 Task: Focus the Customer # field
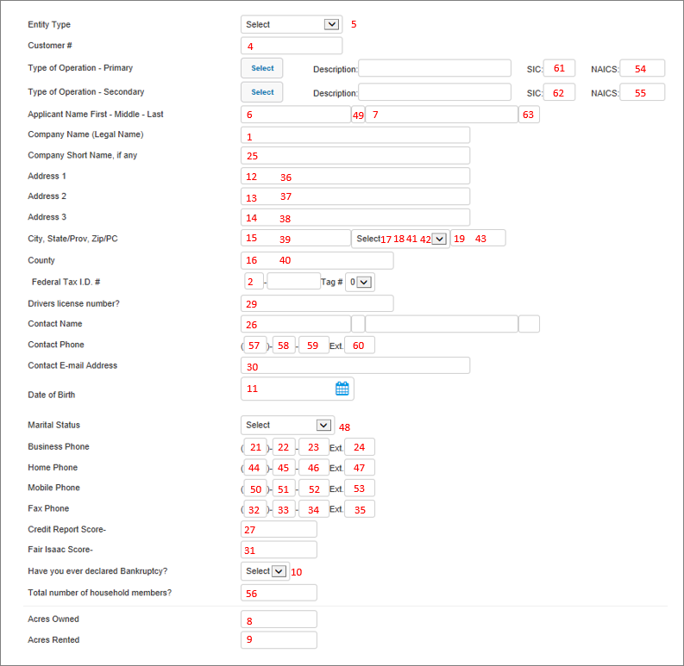point(292,46)
